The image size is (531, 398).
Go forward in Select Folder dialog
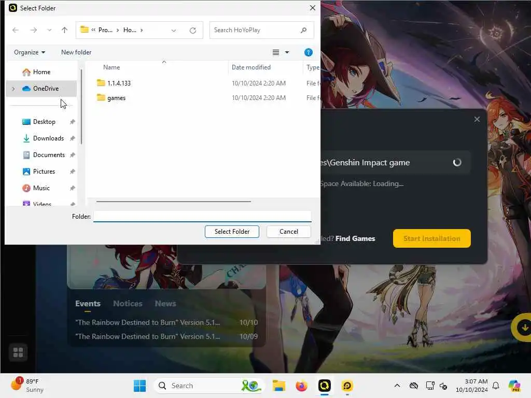pos(33,30)
